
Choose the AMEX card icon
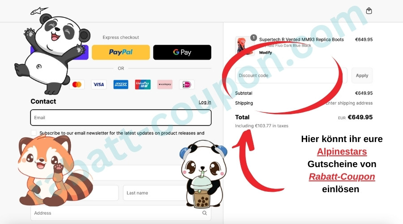pos(121,84)
